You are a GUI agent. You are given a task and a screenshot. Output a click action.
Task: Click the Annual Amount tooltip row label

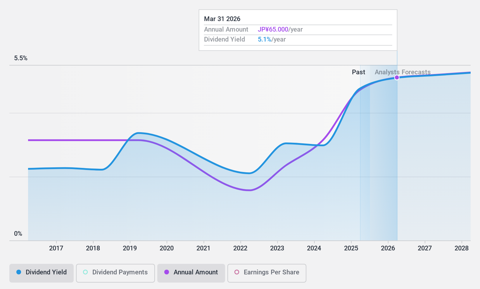[226, 30]
